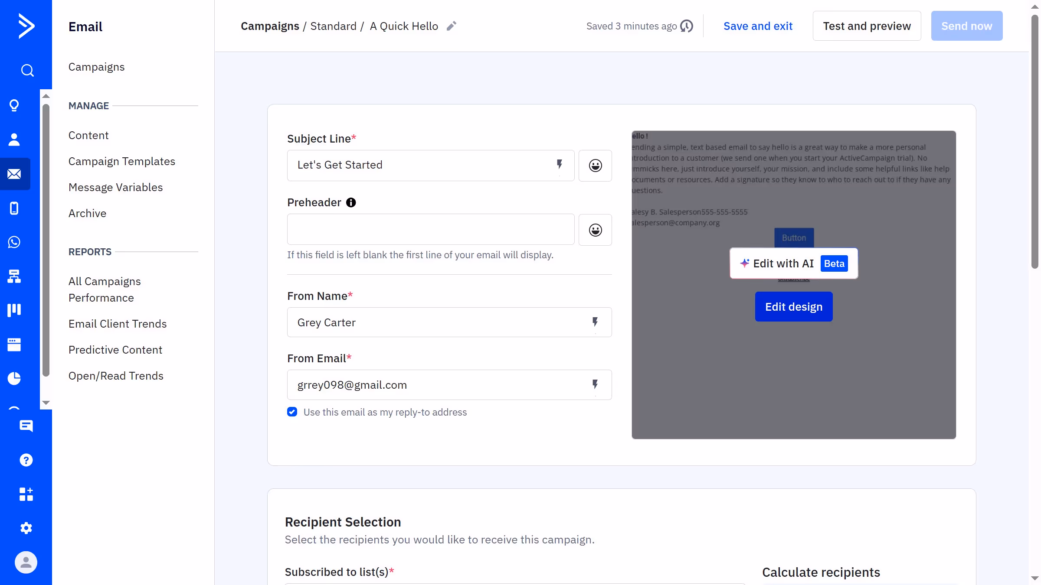Open Settings gear icon in sidebar
This screenshot has width=1041, height=585.
[26, 528]
